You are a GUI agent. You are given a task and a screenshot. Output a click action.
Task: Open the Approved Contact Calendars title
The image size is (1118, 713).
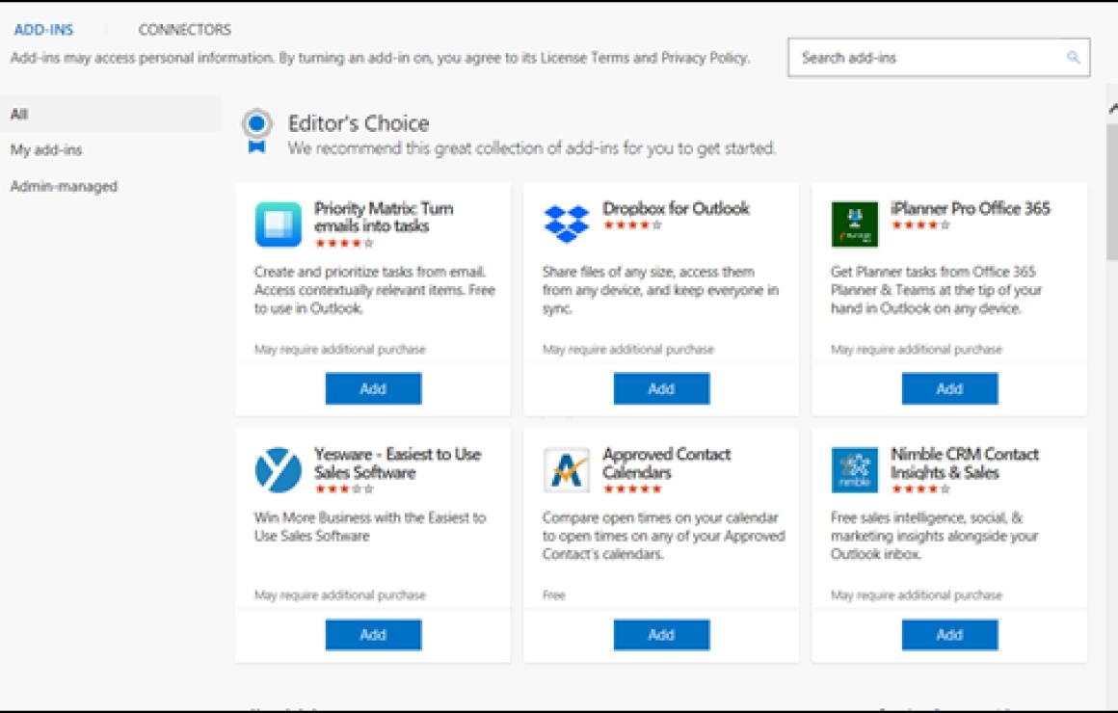pos(667,462)
